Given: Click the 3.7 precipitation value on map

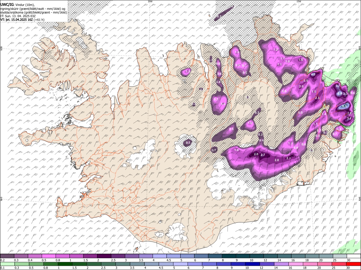Looking at the screenshot, I should tap(338, 86).
